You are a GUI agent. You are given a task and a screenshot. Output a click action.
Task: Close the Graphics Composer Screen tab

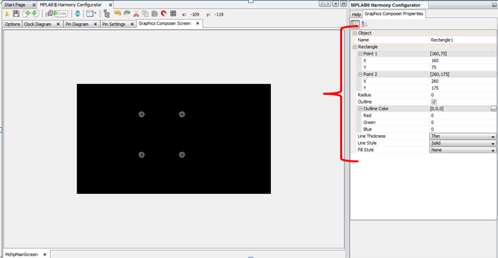click(x=197, y=24)
